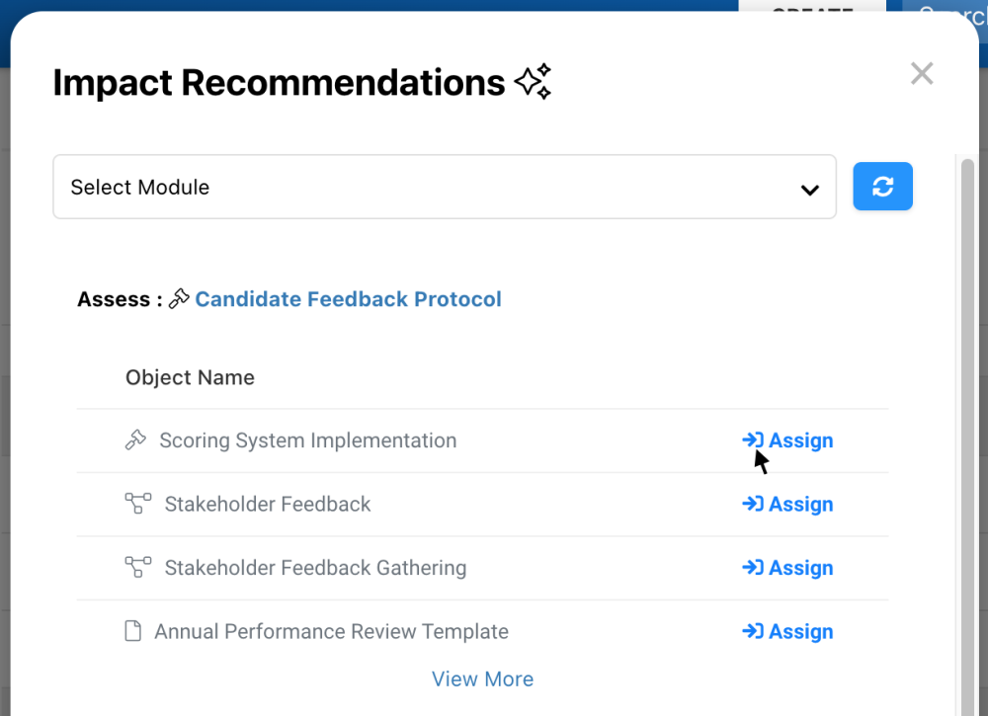Click the document icon beside Annual Performance Review Template
The image size is (988, 716).
[132, 631]
